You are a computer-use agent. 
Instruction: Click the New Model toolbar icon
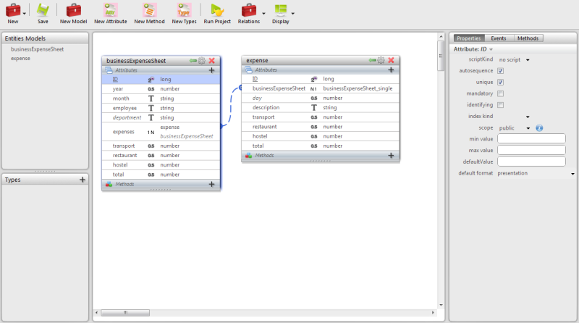74,10
